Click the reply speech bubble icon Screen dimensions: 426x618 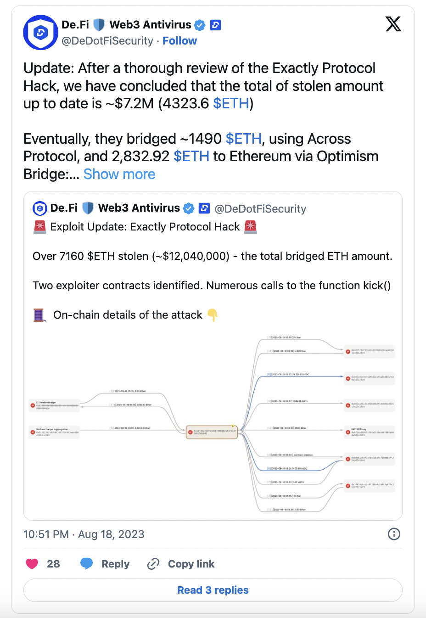[86, 564]
